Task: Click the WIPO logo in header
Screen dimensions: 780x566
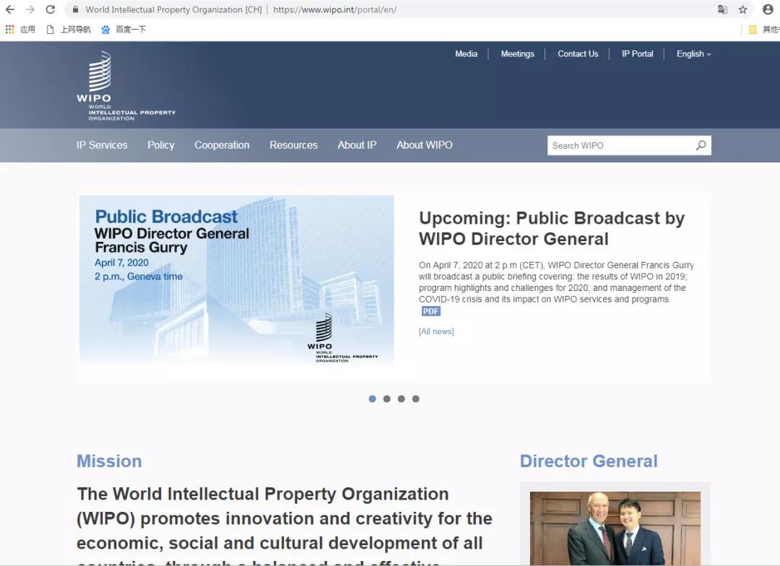Action: pyautogui.click(x=126, y=85)
